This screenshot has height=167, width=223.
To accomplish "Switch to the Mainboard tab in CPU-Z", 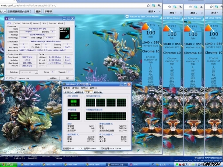I will point(26,23).
